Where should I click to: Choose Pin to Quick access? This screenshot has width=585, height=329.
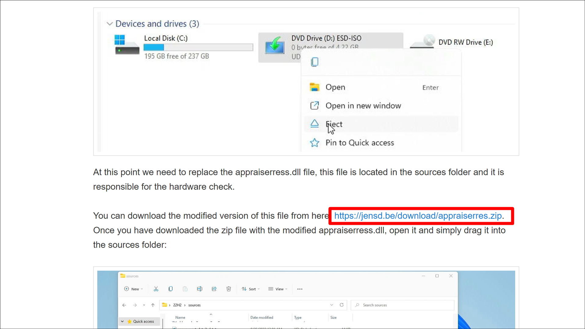[x=359, y=143]
